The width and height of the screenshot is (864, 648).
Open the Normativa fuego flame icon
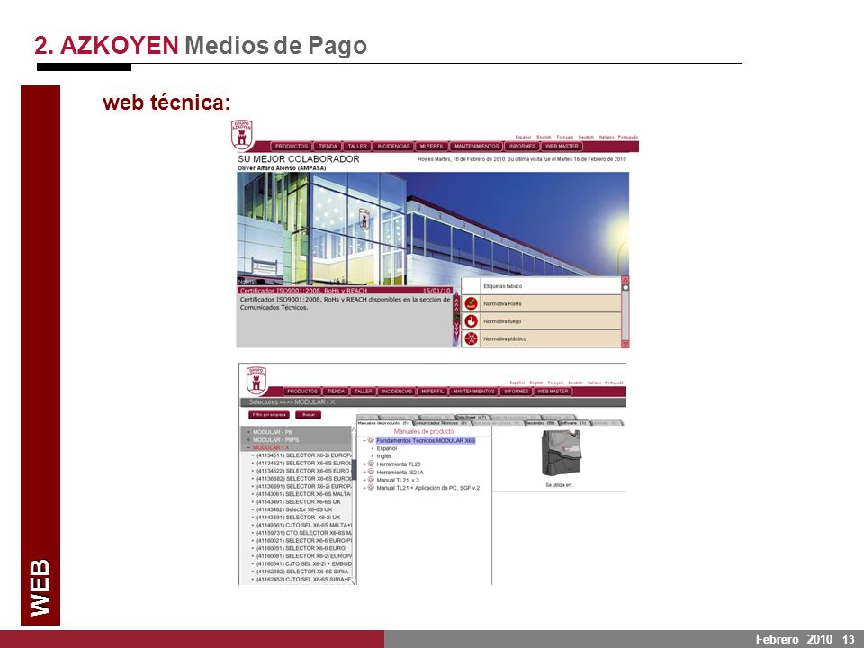click(x=471, y=320)
